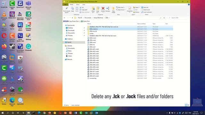Open the File tab
This screenshot has height=115, width=205.
coord(65,4)
